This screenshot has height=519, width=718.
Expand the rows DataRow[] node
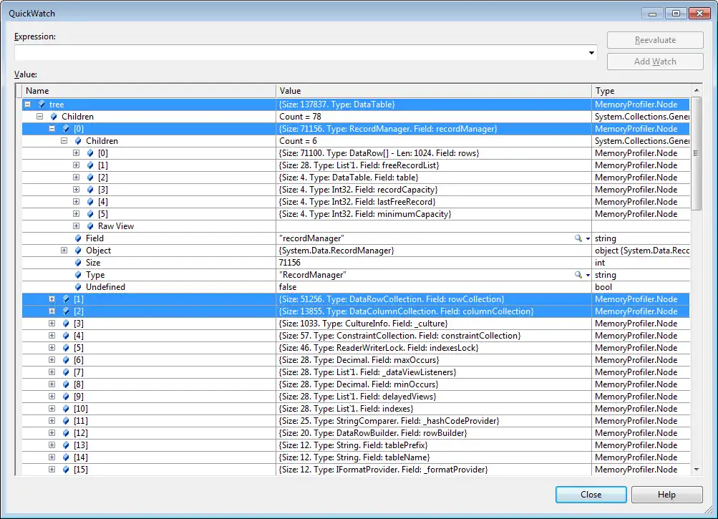click(x=76, y=153)
